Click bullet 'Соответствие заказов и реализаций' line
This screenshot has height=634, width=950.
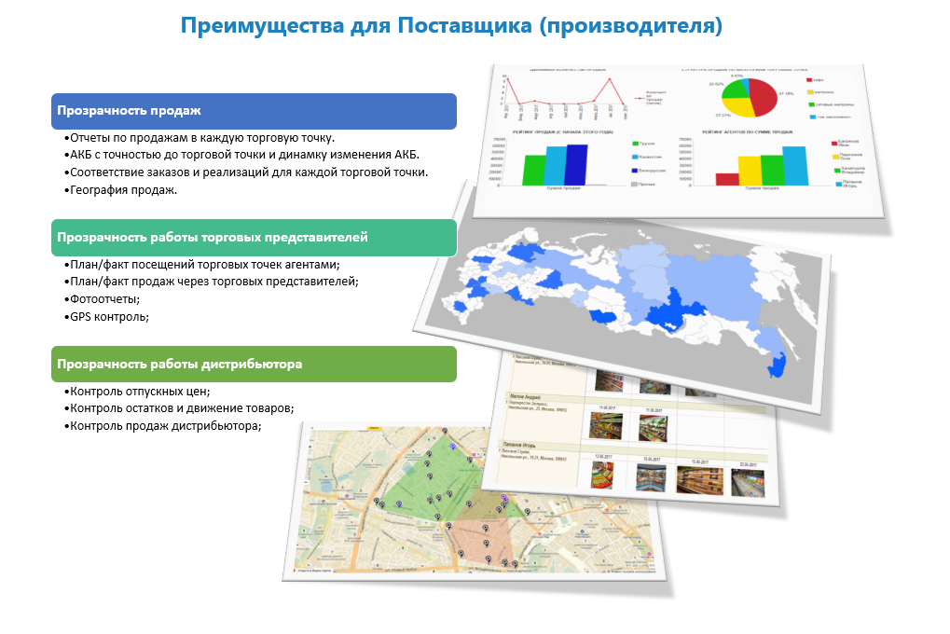click(x=246, y=172)
